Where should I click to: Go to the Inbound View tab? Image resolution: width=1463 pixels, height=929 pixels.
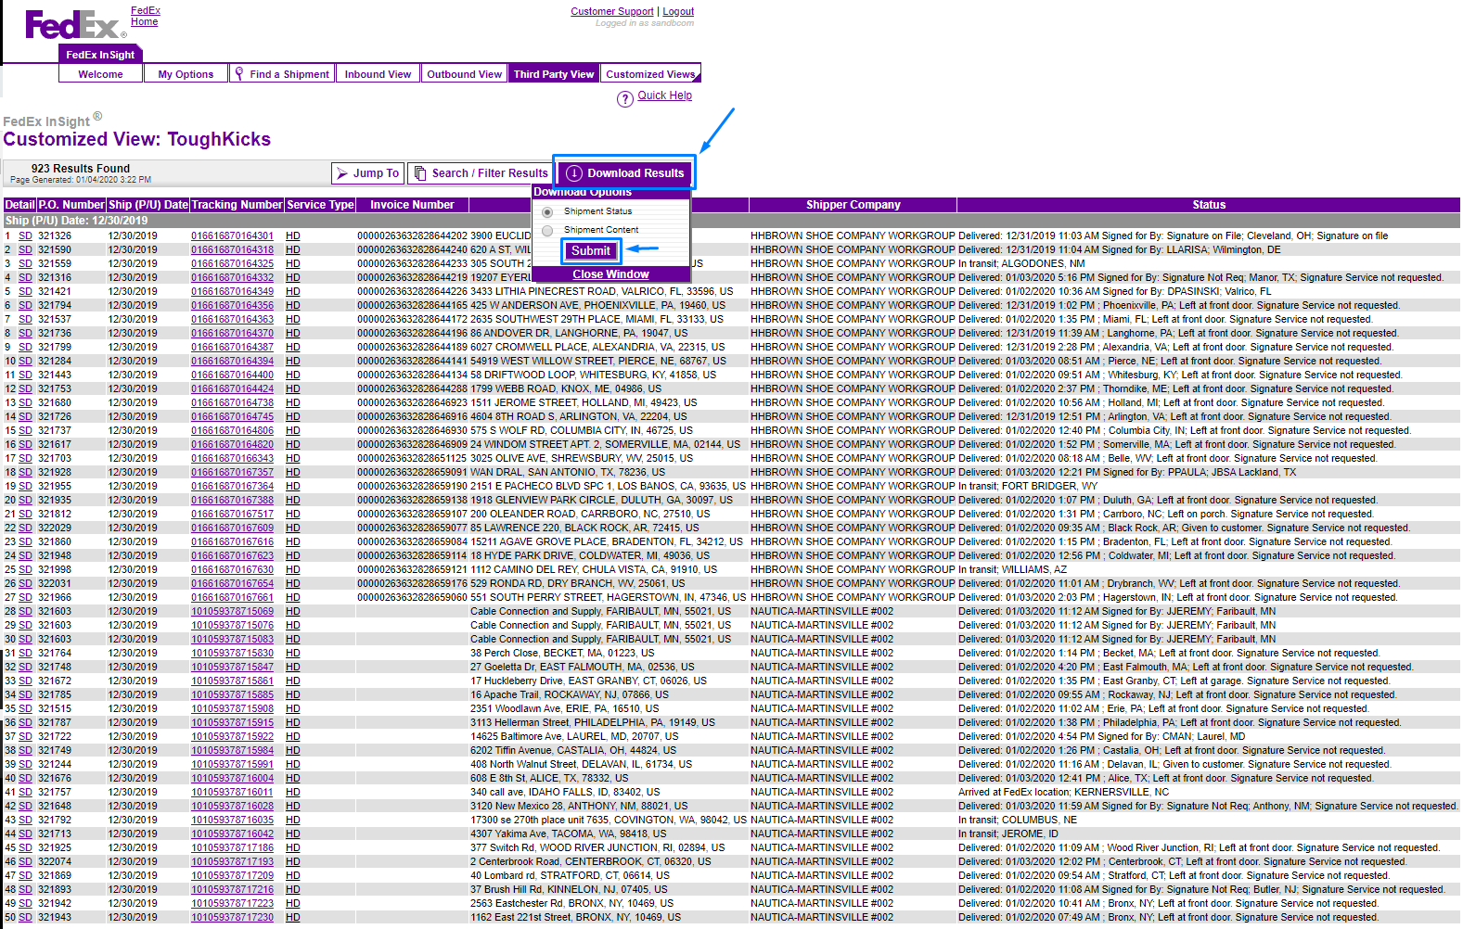coord(378,74)
